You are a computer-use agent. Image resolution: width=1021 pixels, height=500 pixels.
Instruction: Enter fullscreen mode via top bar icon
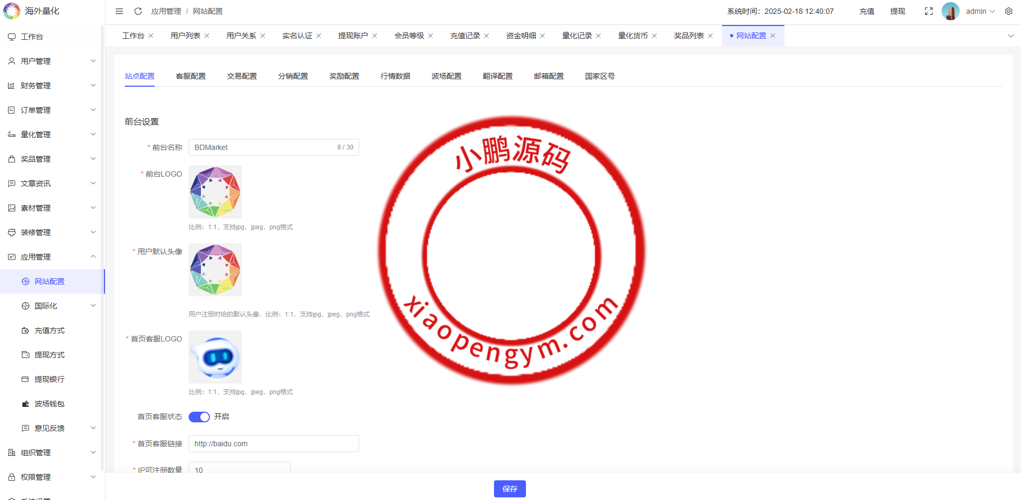point(928,11)
